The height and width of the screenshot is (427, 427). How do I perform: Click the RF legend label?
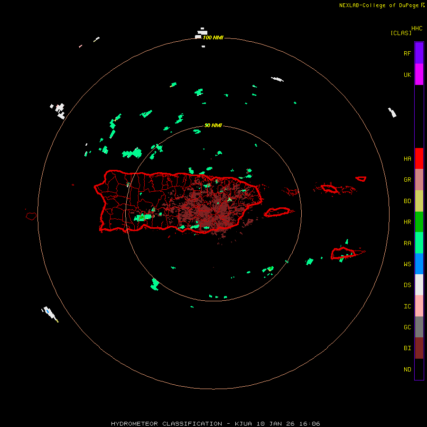407,53
